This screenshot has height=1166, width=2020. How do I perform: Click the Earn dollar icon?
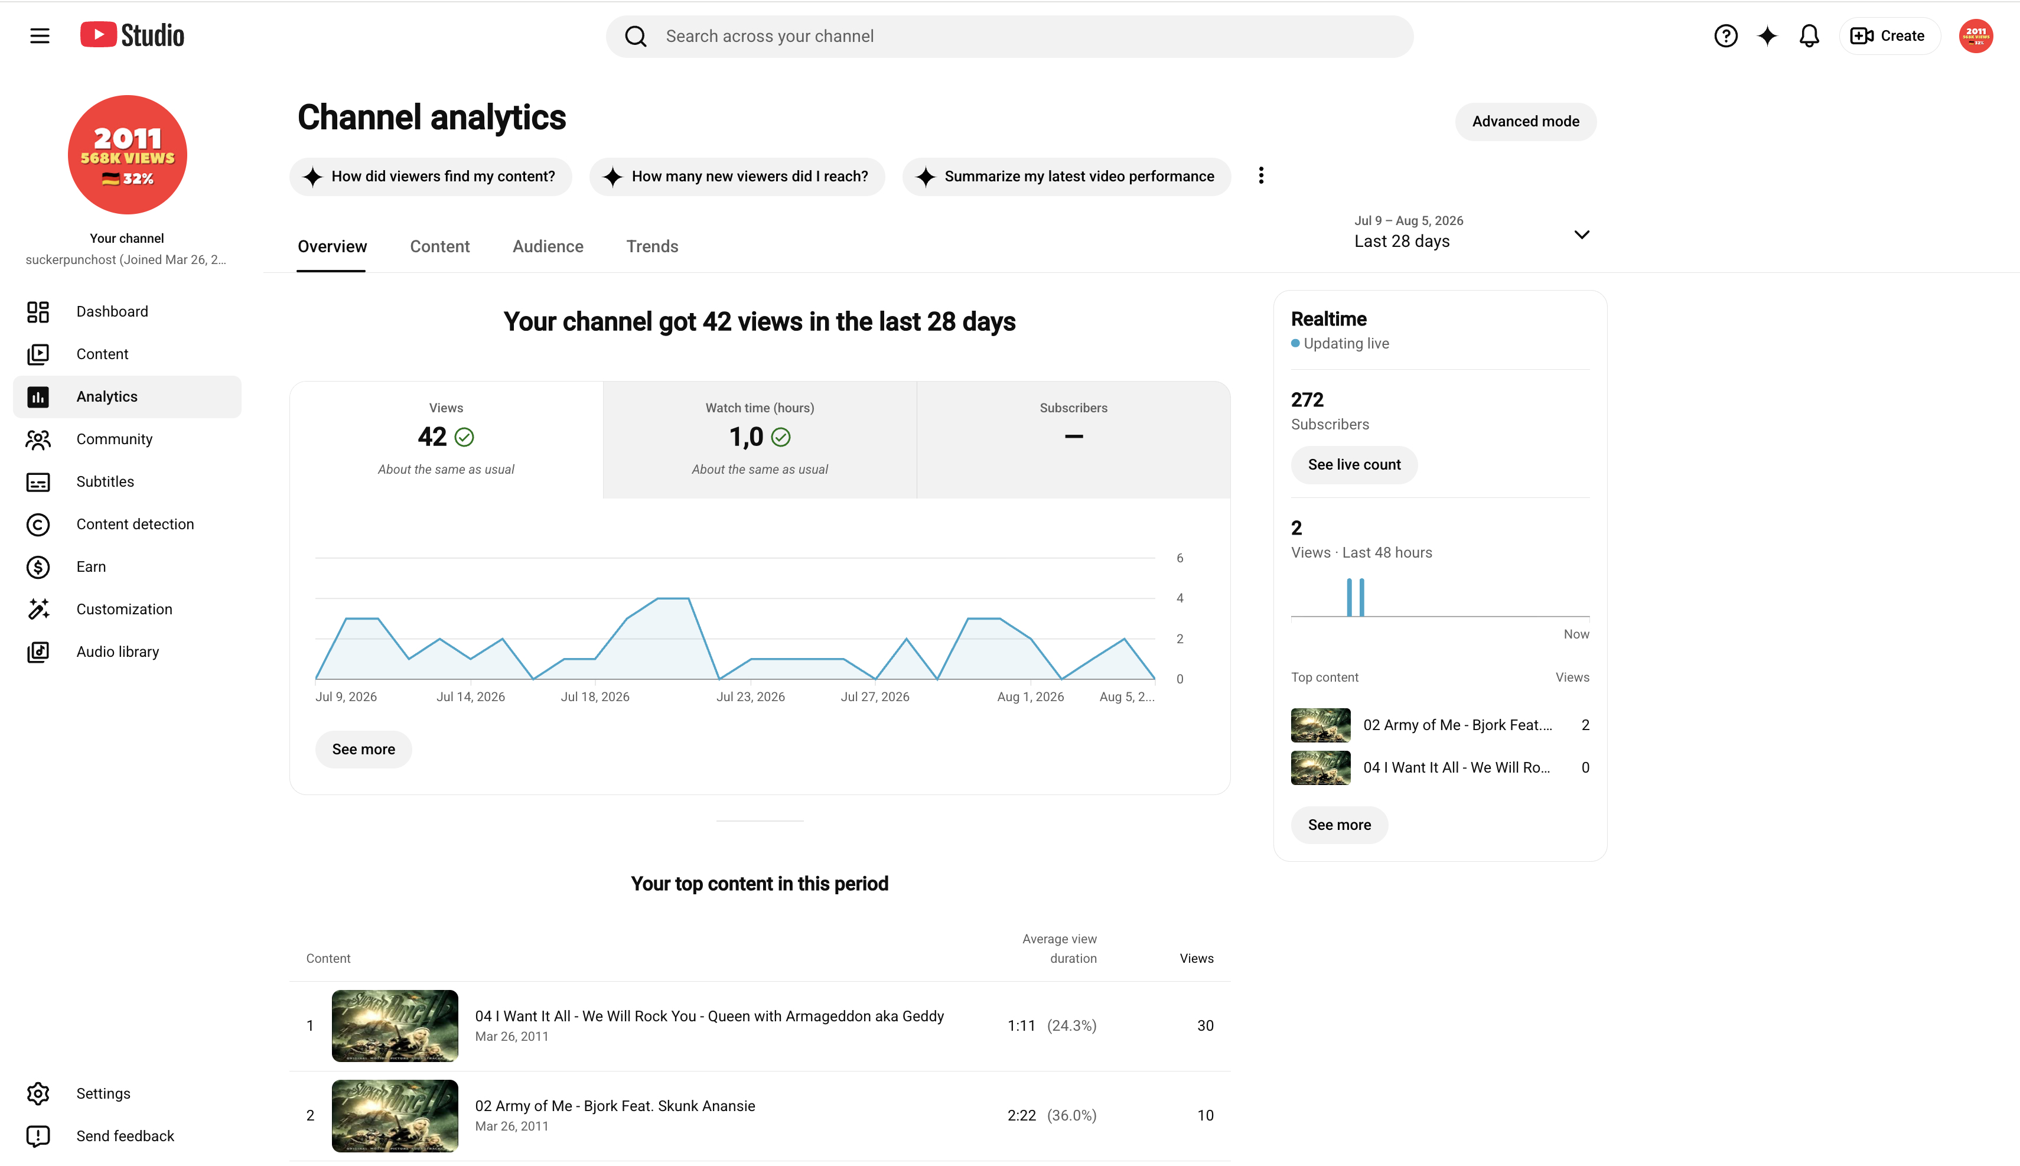[x=38, y=566]
